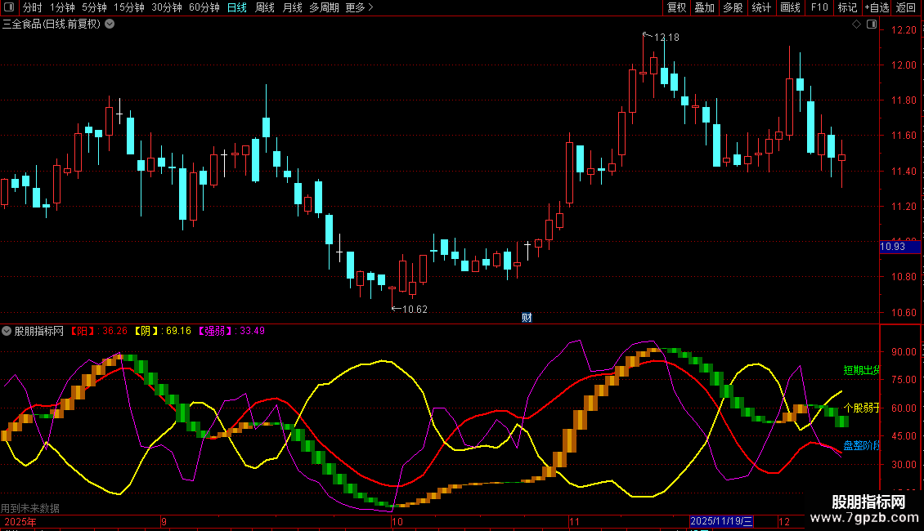Image resolution: width=924 pixels, height=531 pixels.
Task: Switch to 月线 monthly chart
Action: point(292,7)
